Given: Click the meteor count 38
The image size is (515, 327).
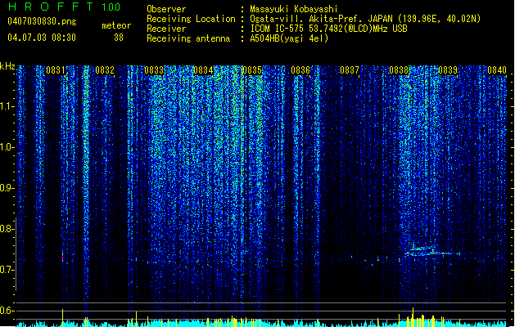Looking at the screenshot, I should 119,38.
